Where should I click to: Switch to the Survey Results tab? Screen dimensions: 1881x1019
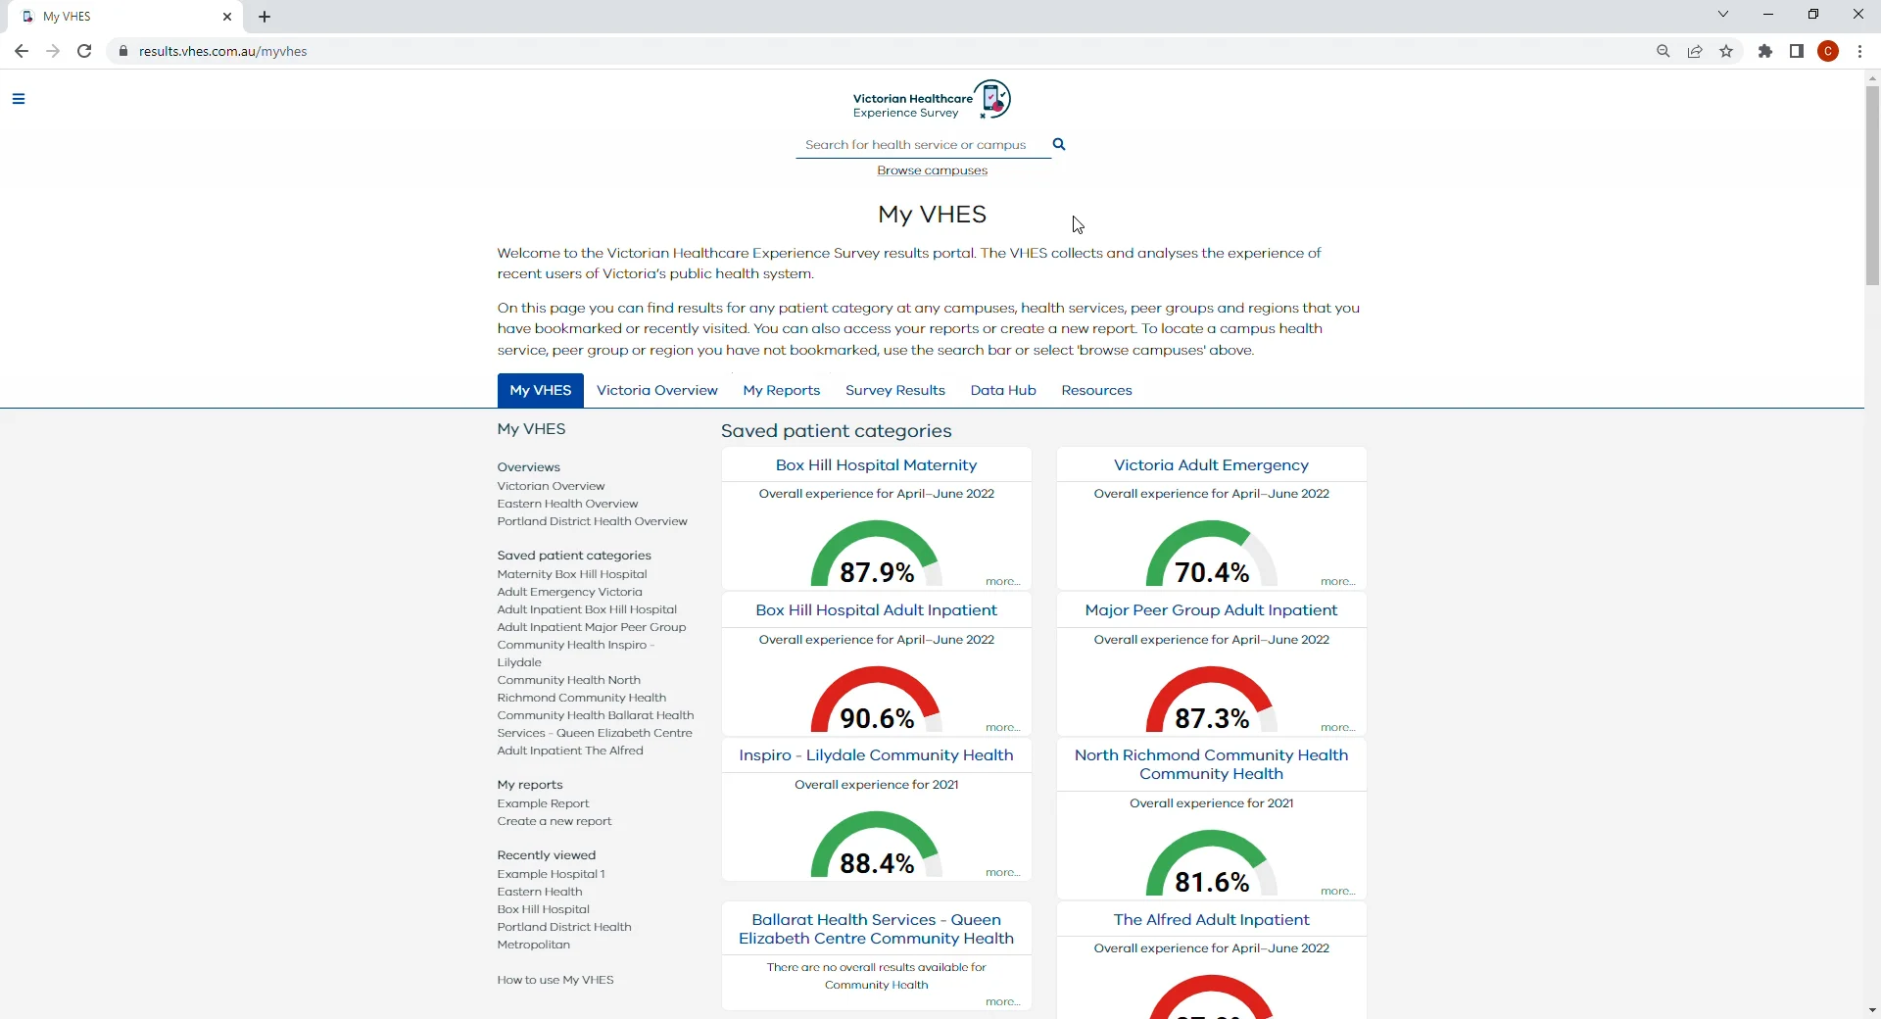pyautogui.click(x=895, y=390)
